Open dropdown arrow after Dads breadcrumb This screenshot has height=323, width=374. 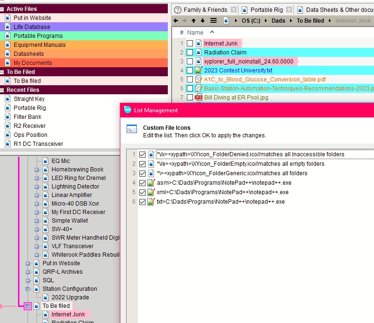291,21
